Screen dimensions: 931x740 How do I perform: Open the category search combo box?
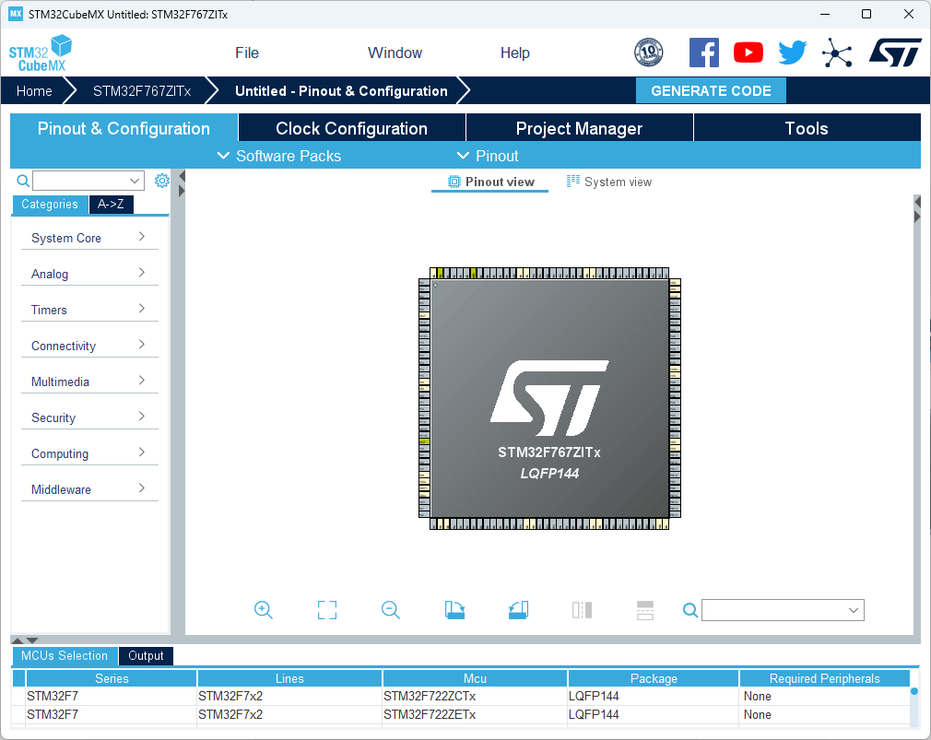(x=88, y=181)
